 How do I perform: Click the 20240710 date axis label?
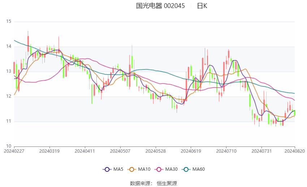(226, 151)
